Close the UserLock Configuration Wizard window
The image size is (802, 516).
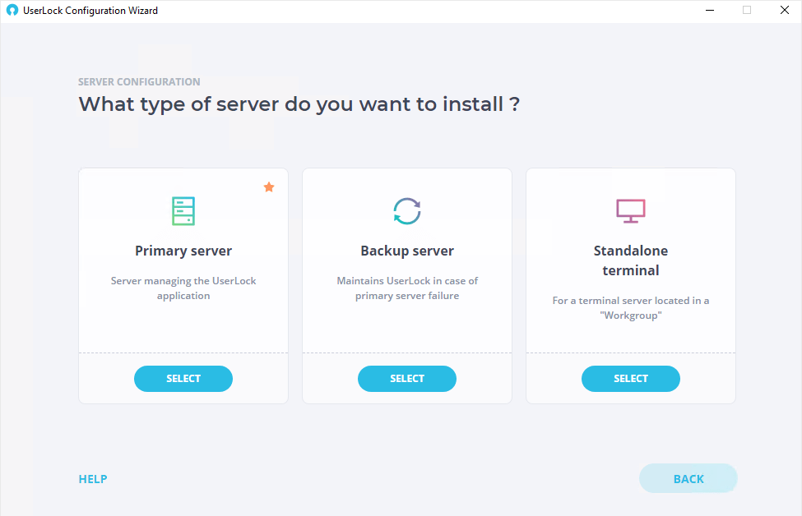pyautogui.click(x=784, y=10)
